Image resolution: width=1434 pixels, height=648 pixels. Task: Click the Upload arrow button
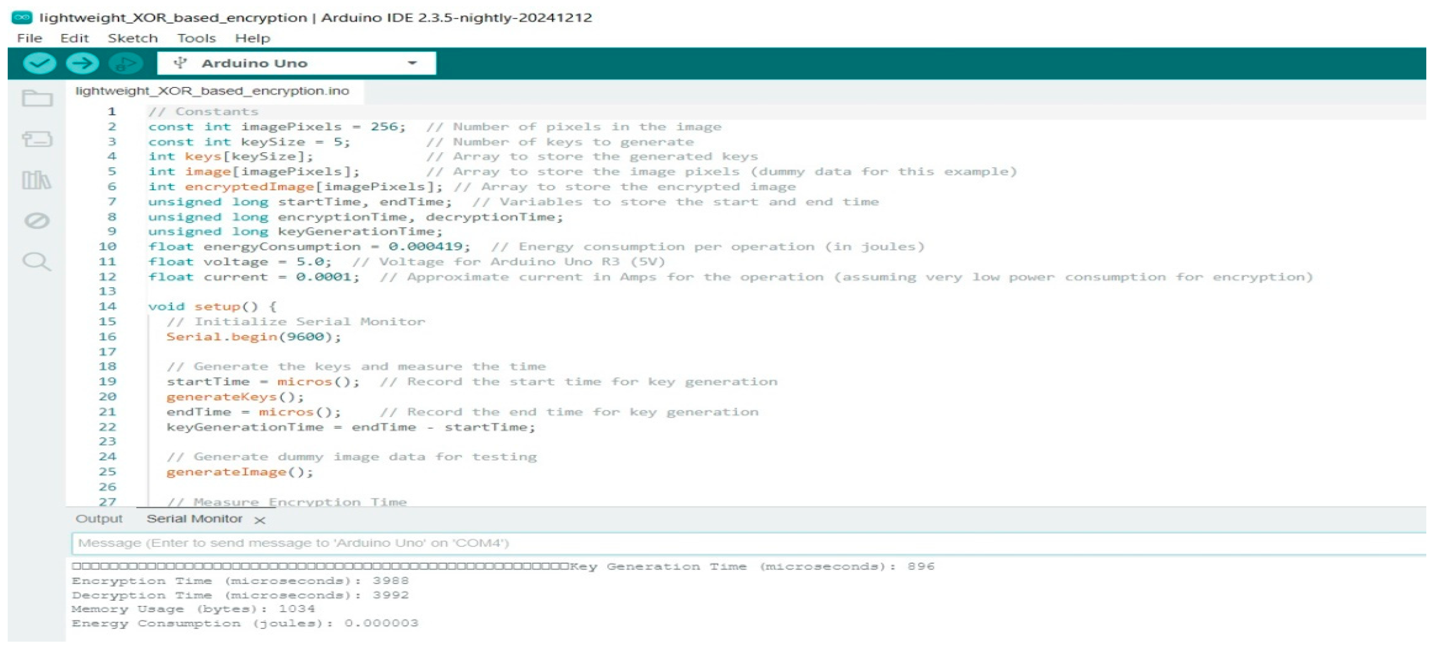click(x=82, y=63)
